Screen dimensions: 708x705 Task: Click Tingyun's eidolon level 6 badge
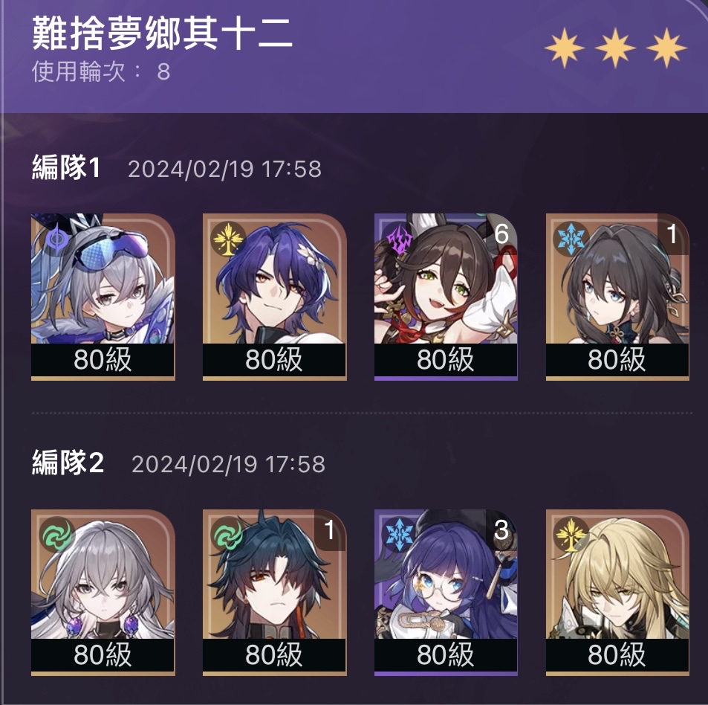click(501, 234)
